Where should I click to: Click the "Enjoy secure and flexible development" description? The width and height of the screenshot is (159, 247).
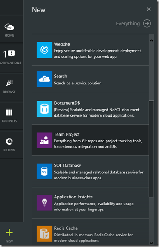coord(98,53)
